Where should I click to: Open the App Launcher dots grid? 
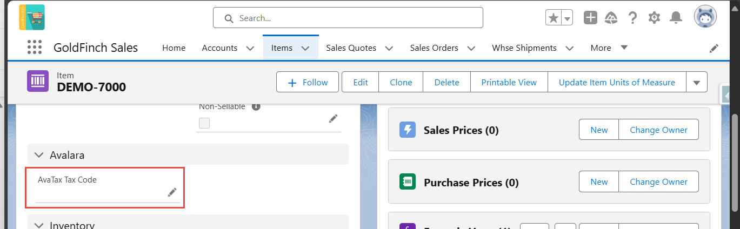tap(35, 48)
